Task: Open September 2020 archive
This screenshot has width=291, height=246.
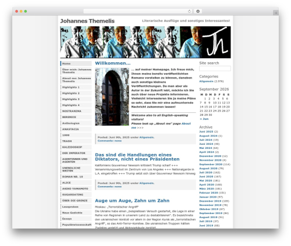Action: click(x=211, y=165)
